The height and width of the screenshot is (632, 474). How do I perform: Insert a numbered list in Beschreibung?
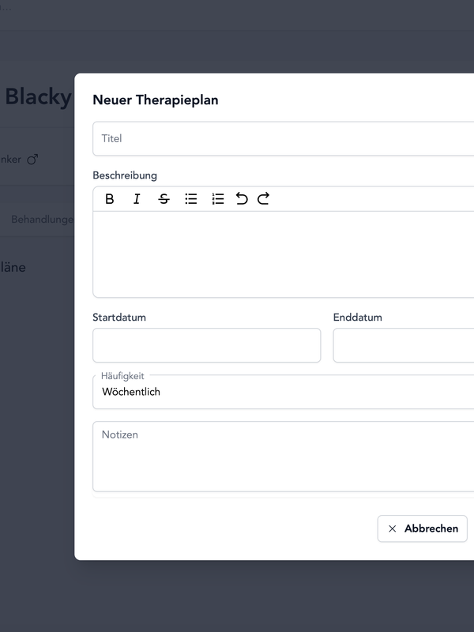pyautogui.click(x=218, y=199)
